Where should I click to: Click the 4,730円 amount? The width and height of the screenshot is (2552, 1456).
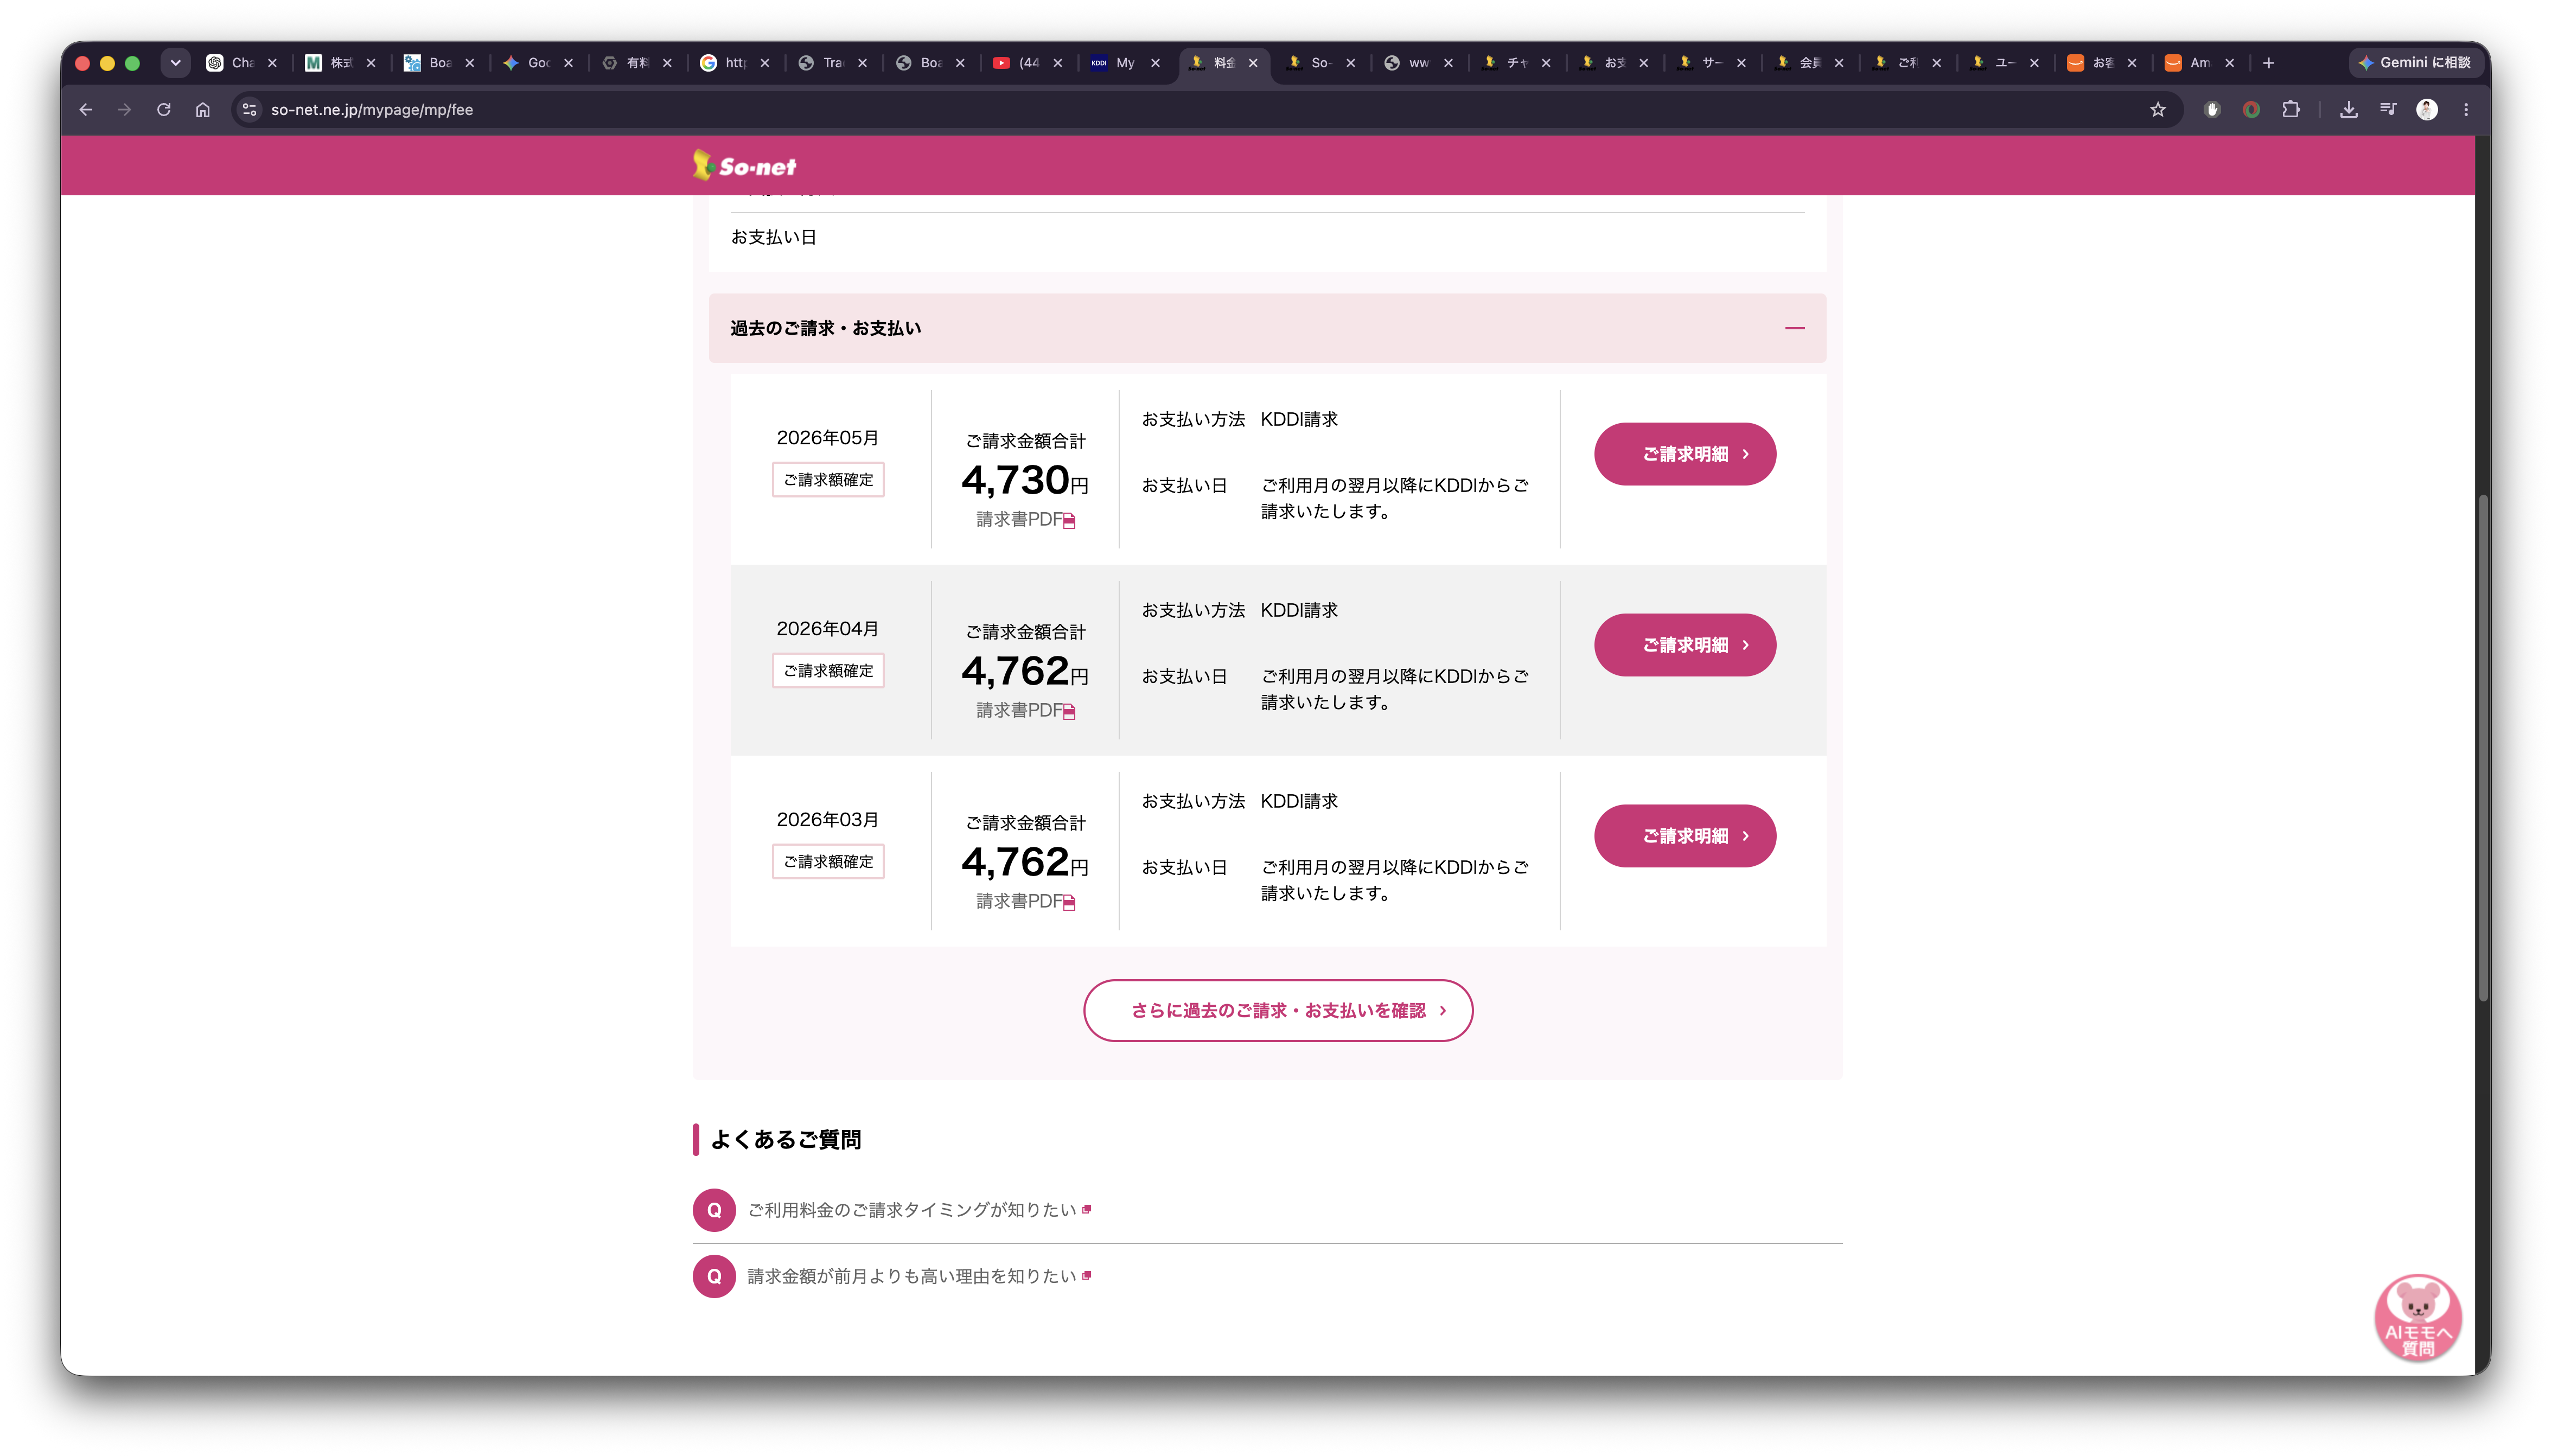click(x=1025, y=481)
